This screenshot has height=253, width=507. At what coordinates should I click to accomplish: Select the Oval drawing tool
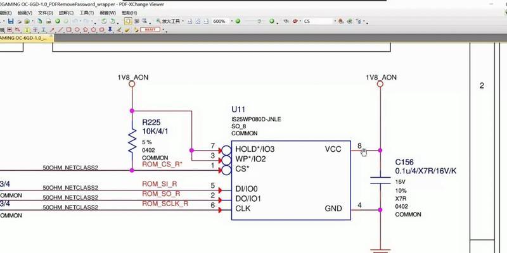point(77,30)
